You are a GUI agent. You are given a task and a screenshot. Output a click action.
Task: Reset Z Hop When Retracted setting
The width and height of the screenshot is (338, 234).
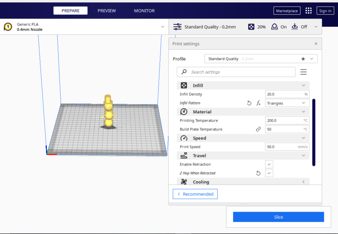(258, 173)
